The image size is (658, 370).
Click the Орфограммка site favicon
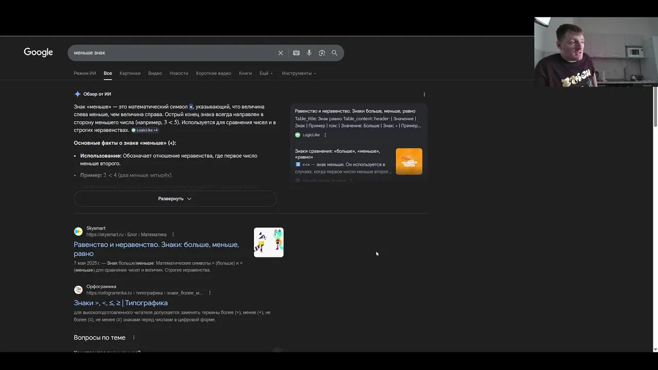[x=78, y=290]
